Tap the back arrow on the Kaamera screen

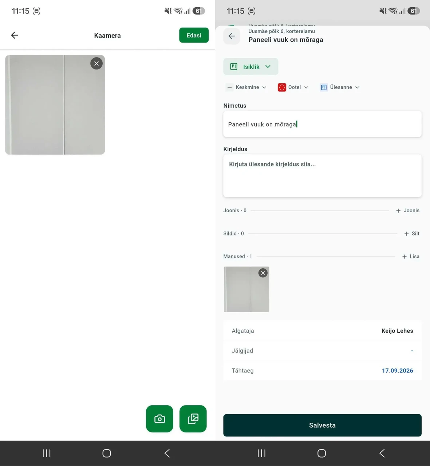click(15, 35)
